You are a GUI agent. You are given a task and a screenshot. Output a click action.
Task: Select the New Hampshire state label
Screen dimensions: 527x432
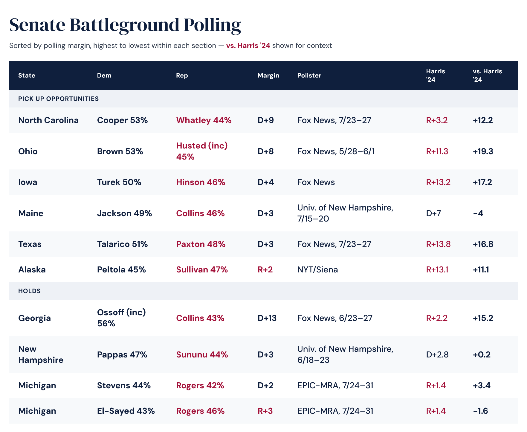[41, 354]
